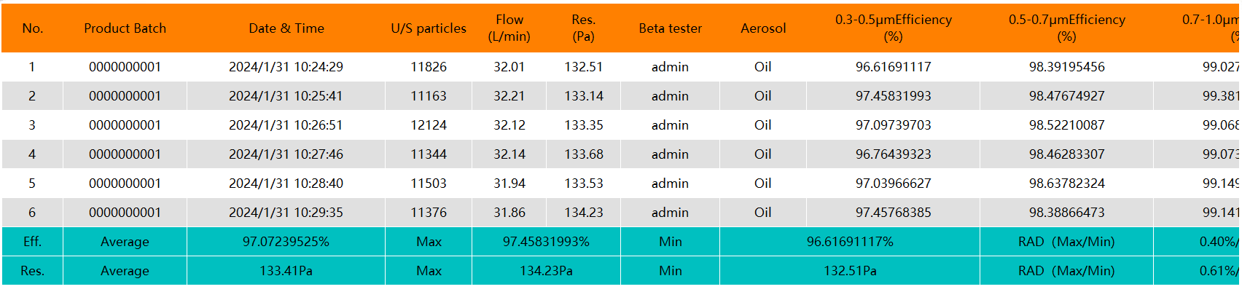Select the "Aerosol" column header
1242x308 pixels.
pyautogui.click(x=762, y=28)
